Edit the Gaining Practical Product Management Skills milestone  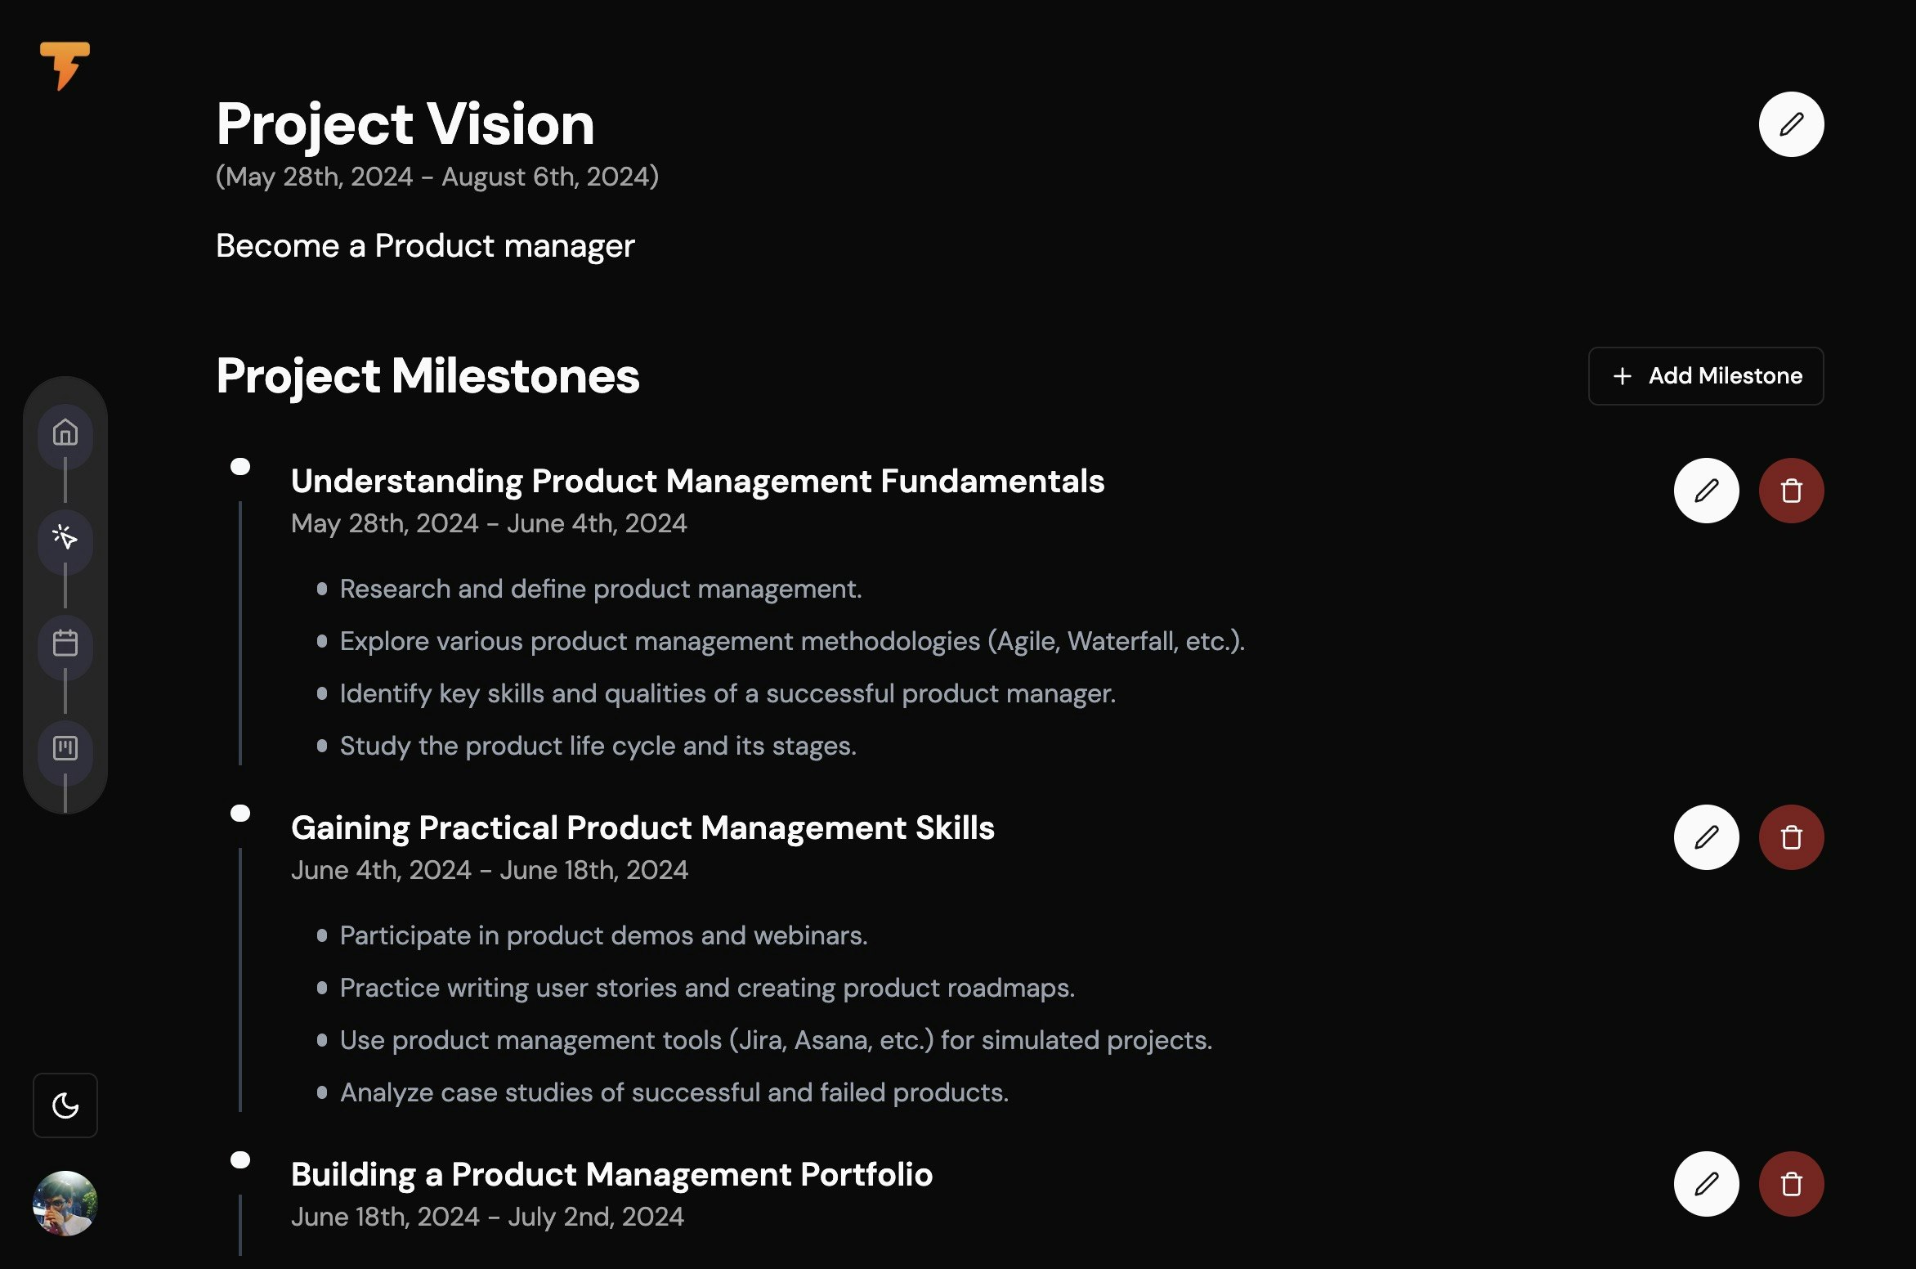click(1706, 837)
